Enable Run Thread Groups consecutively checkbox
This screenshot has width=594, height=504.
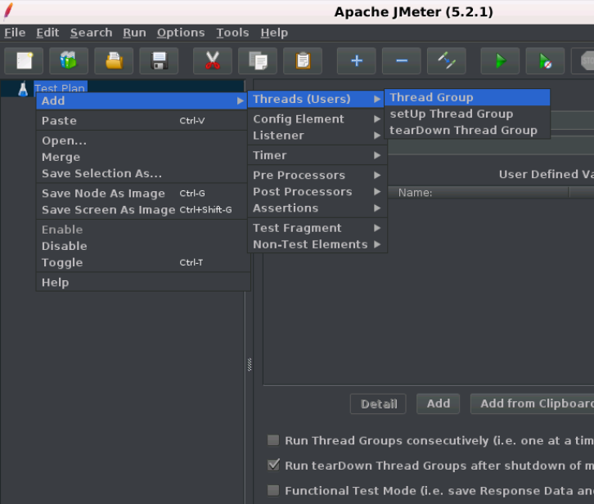273,440
